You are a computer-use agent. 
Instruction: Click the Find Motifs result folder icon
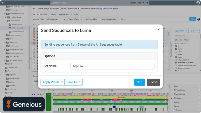pos(10,31)
